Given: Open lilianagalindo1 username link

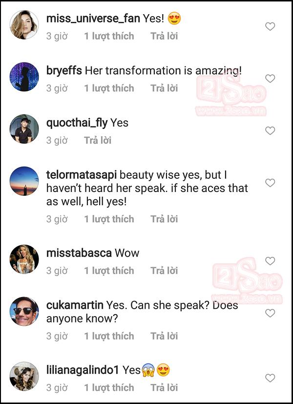Looking at the screenshot, I should click(83, 370).
